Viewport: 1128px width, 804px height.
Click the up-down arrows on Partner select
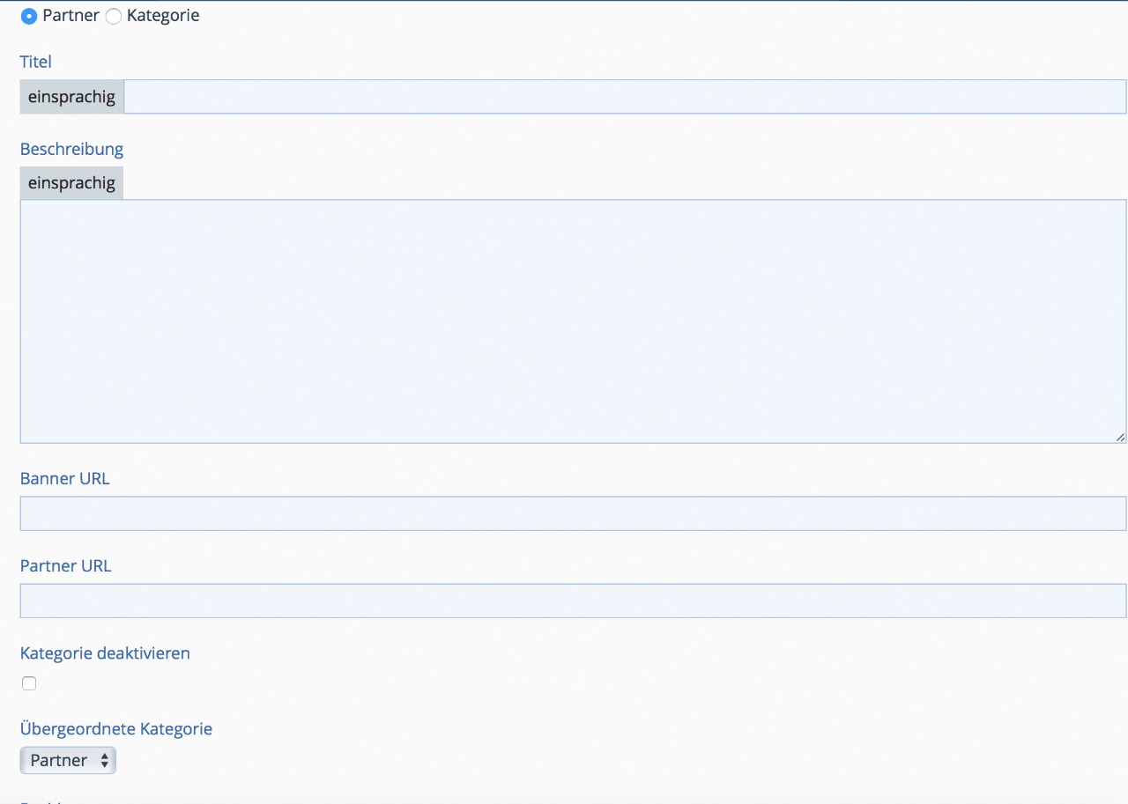[x=105, y=760]
